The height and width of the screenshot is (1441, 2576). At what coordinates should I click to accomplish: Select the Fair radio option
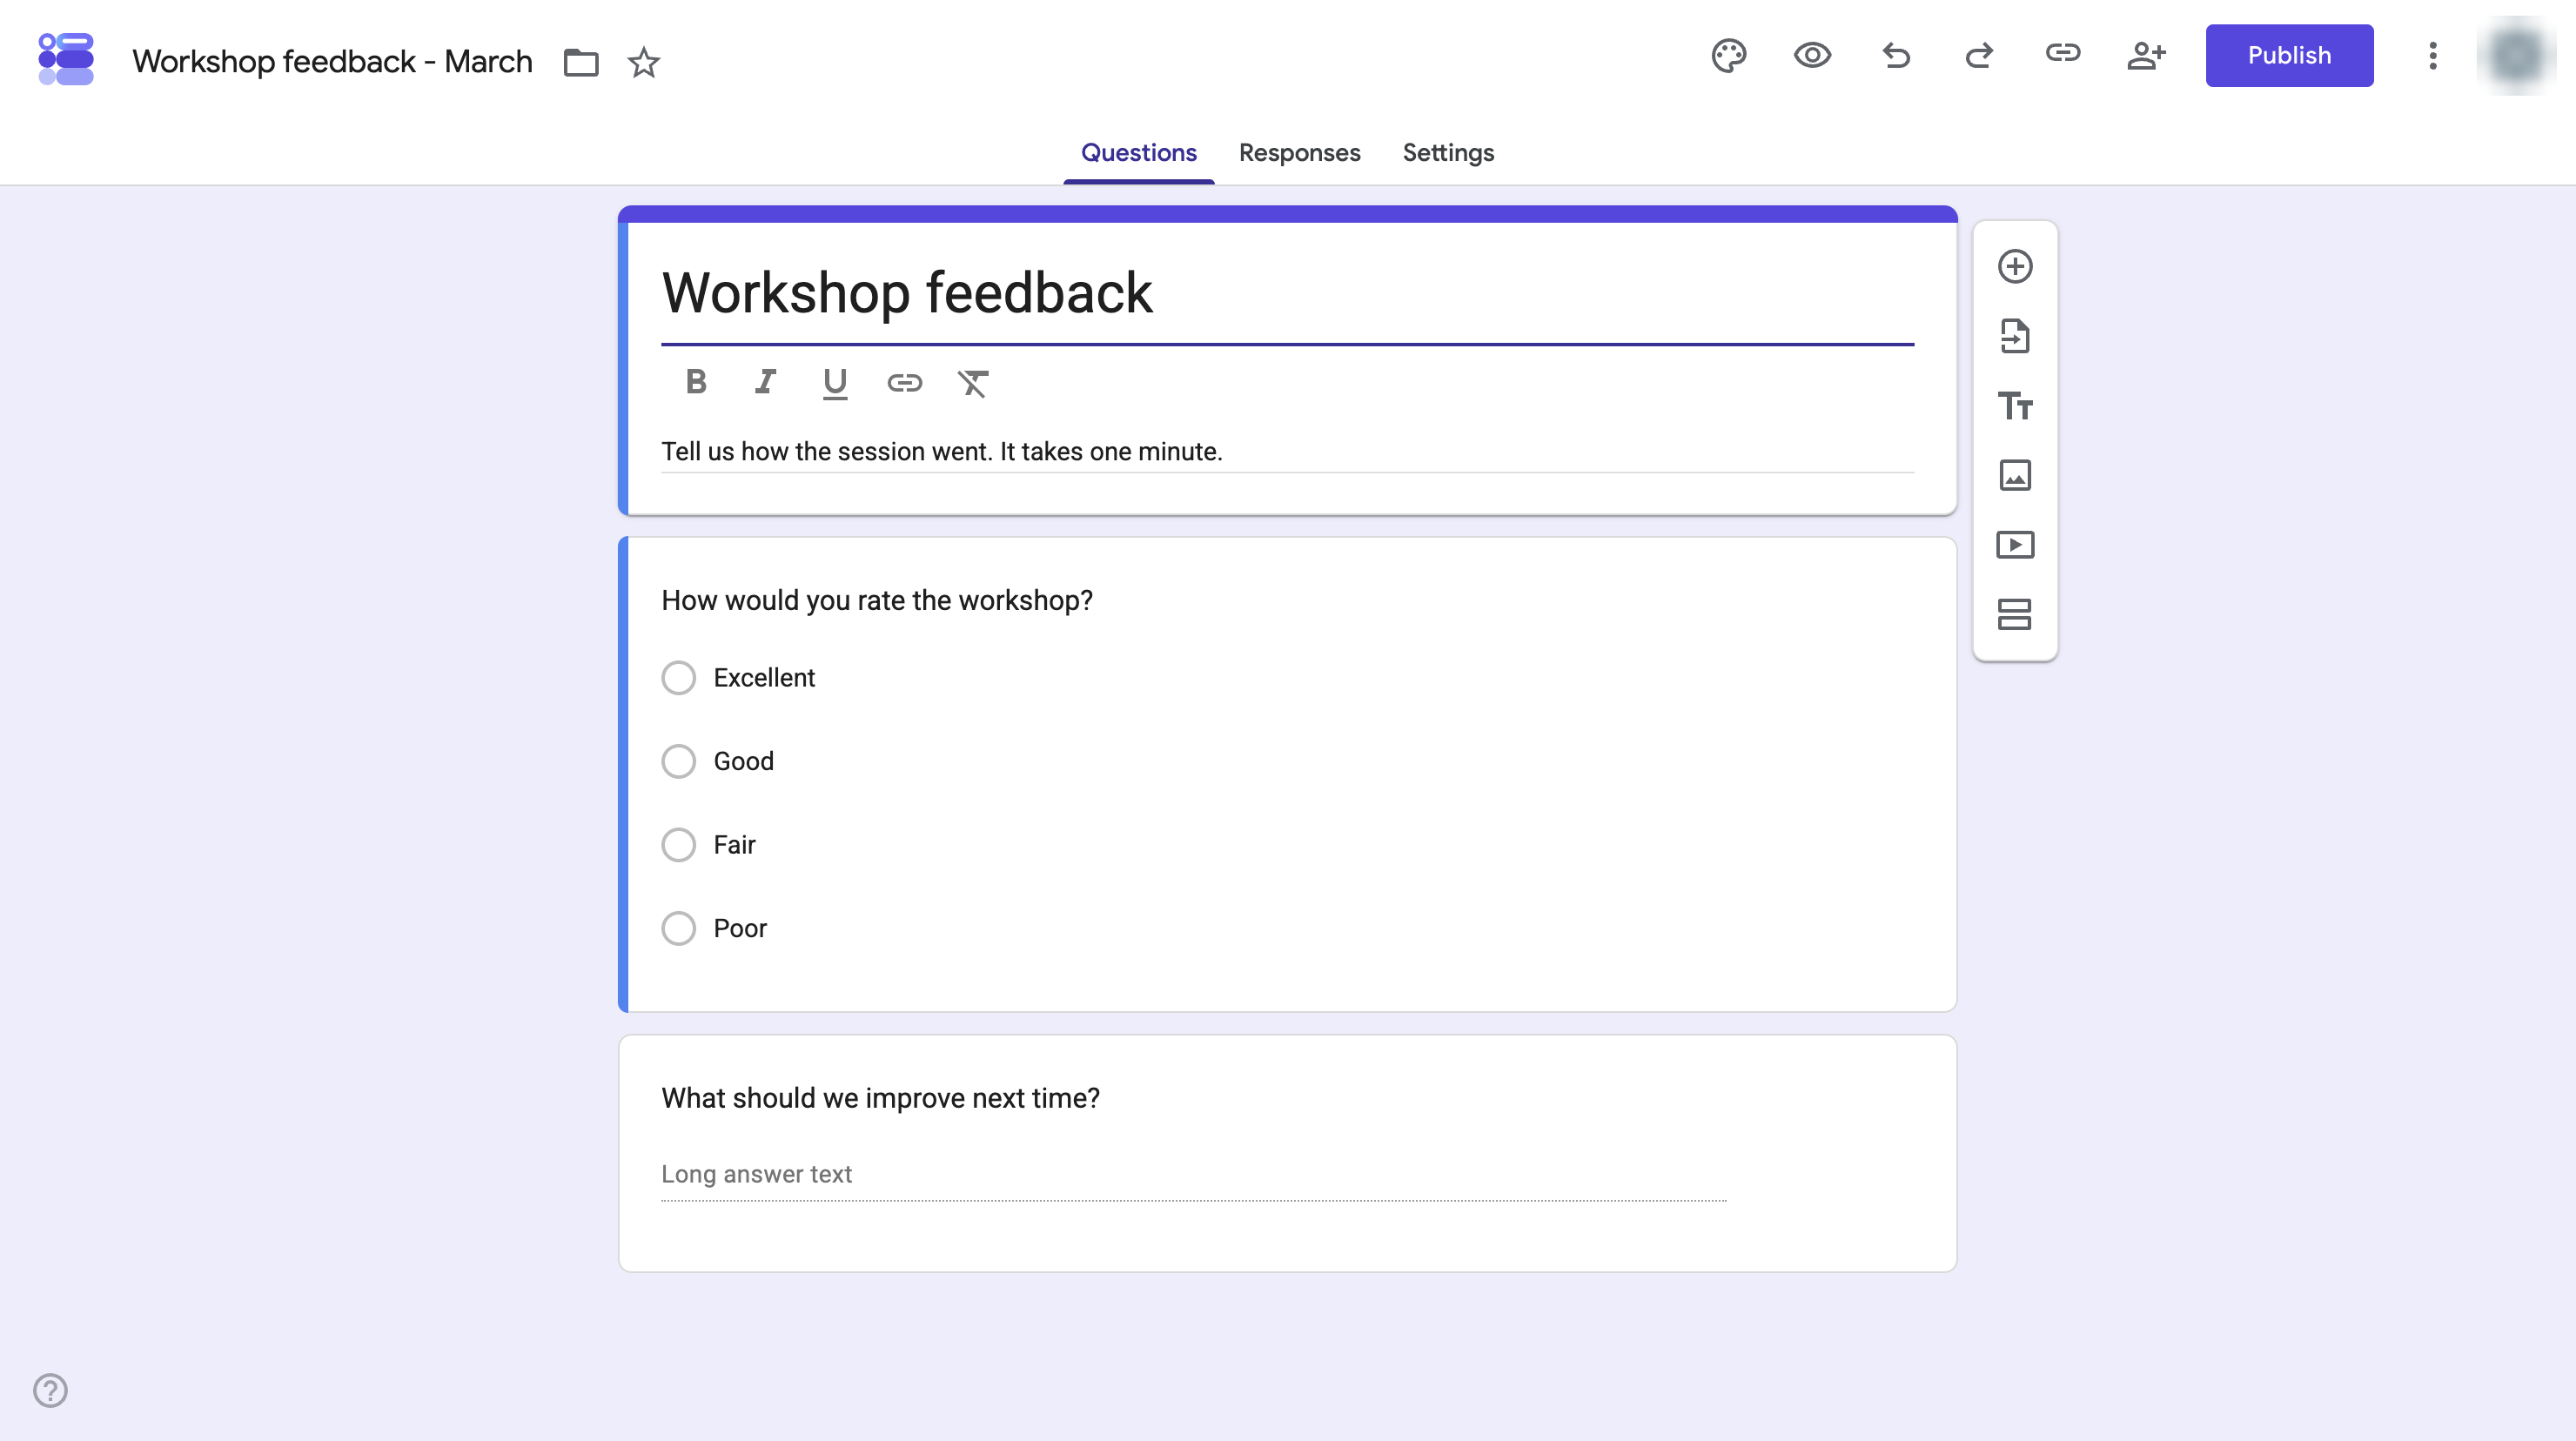point(678,845)
